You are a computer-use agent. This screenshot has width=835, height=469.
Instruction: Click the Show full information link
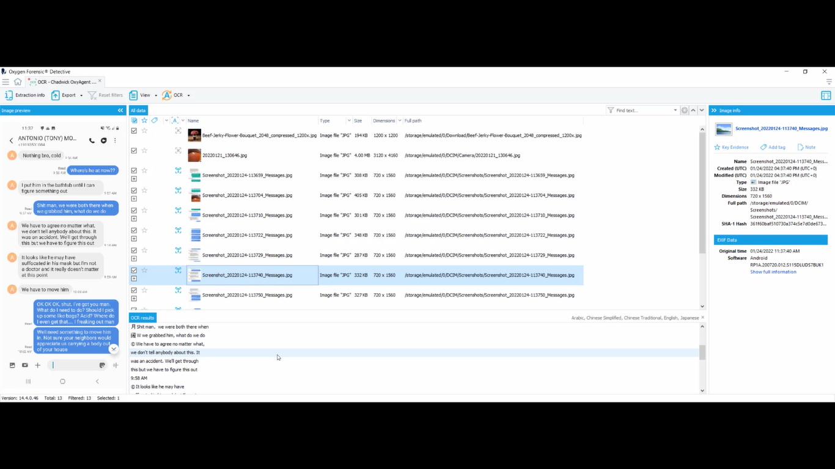pyautogui.click(x=773, y=271)
